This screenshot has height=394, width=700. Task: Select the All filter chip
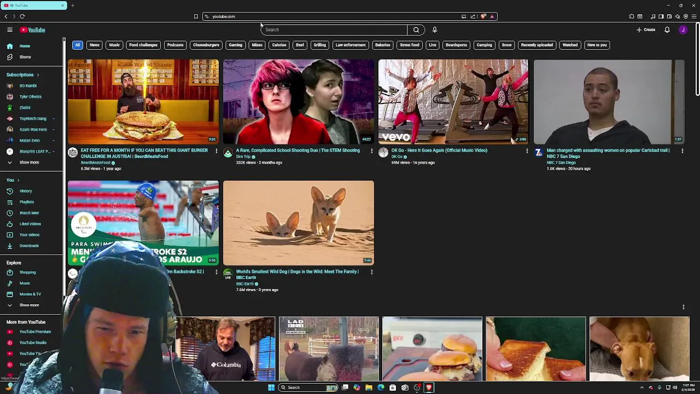click(x=78, y=45)
